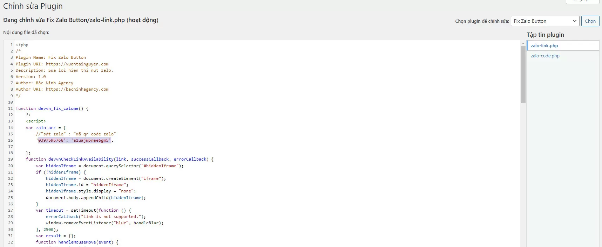602x247 pixels.
Task: Click line number 17 in the gutter
Action: [x=11, y=147]
